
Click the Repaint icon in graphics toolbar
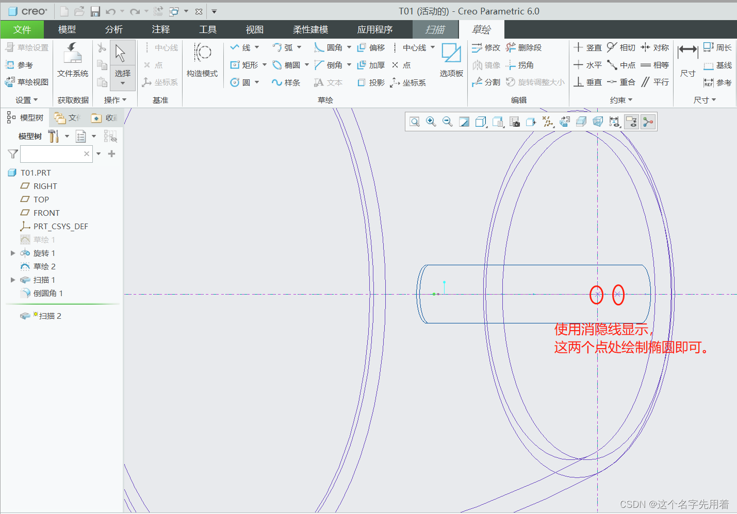tap(464, 122)
